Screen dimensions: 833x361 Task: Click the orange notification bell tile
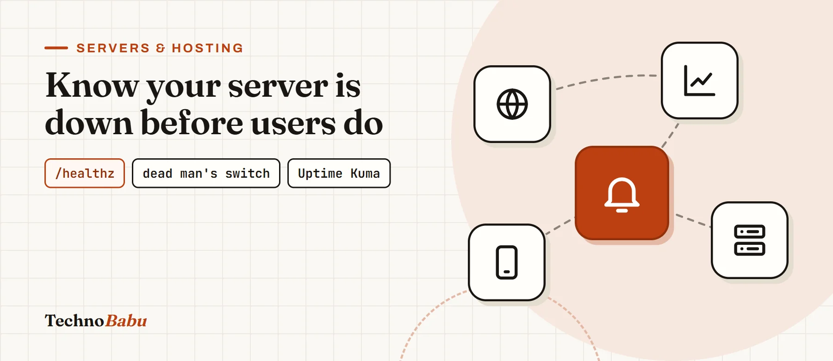pos(622,193)
